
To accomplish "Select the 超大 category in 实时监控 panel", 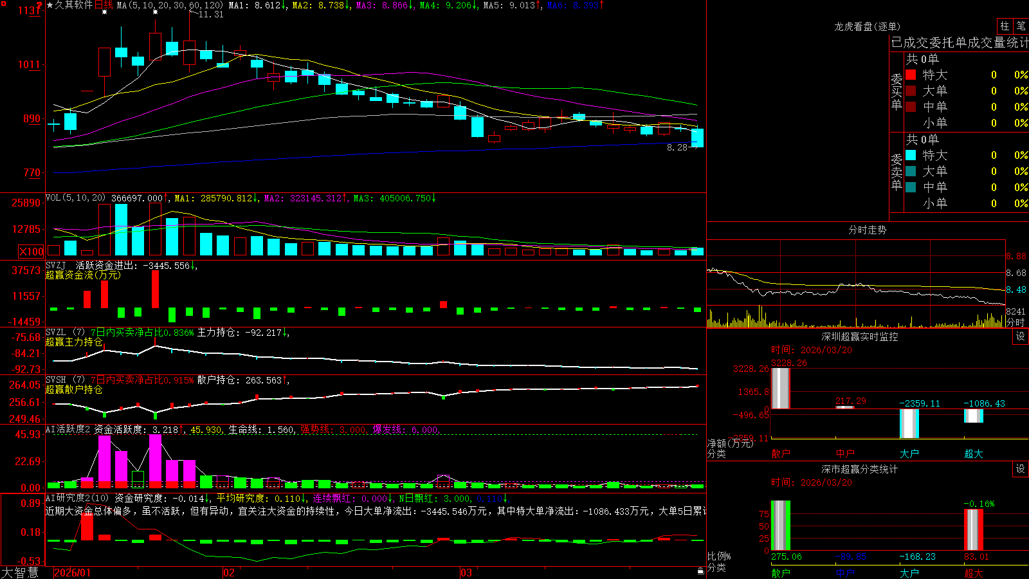I will (974, 454).
